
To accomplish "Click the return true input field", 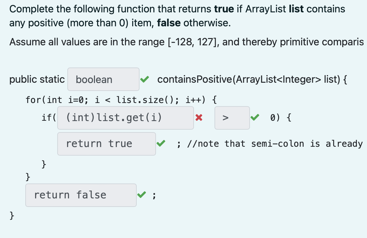I will click(x=107, y=144).
